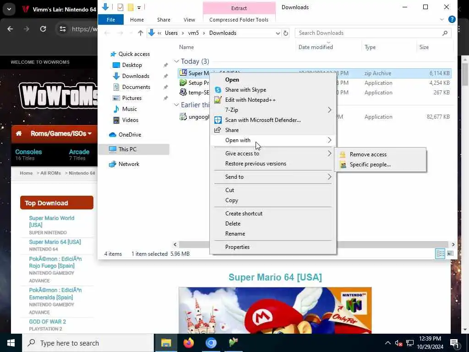The height and width of the screenshot is (352, 469).
Task: Open the browser tab list dropdown
Action: point(9,9)
